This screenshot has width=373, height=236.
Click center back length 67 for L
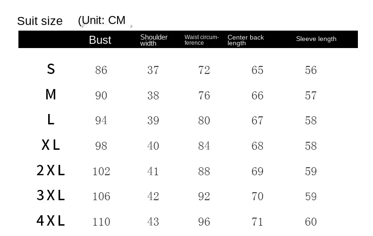(x=257, y=121)
